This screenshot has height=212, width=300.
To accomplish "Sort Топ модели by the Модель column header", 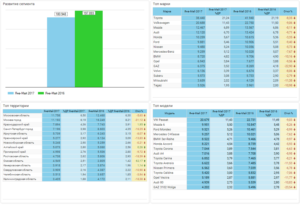I will point(170,113).
